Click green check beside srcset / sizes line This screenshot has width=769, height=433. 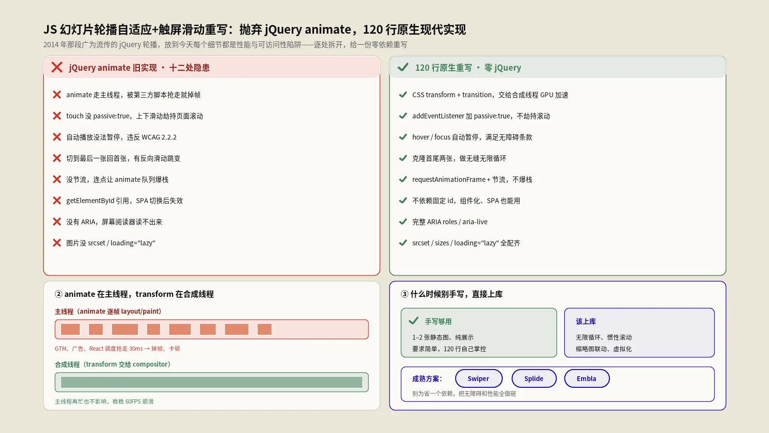click(x=403, y=243)
